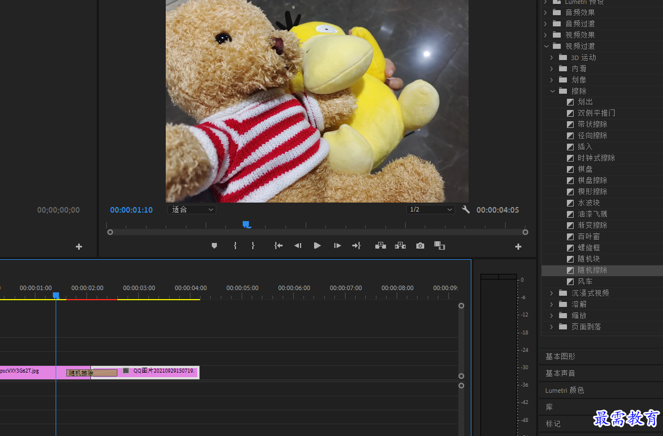Select the 百叶窗 transition
Image resolution: width=663 pixels, height=436 pixels.
click(589, 237)
